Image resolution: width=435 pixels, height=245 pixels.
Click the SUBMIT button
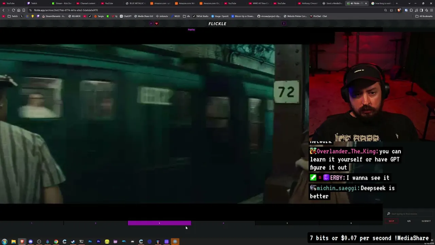426,221
